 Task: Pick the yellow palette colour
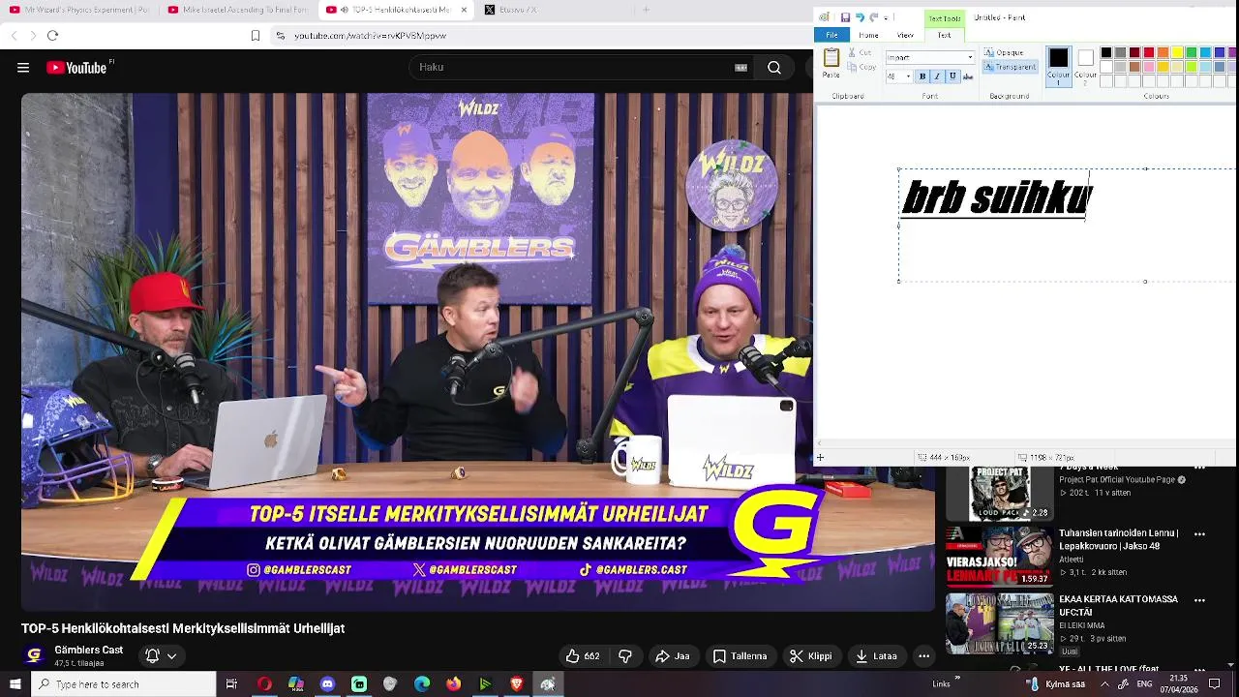[1177, 53]
